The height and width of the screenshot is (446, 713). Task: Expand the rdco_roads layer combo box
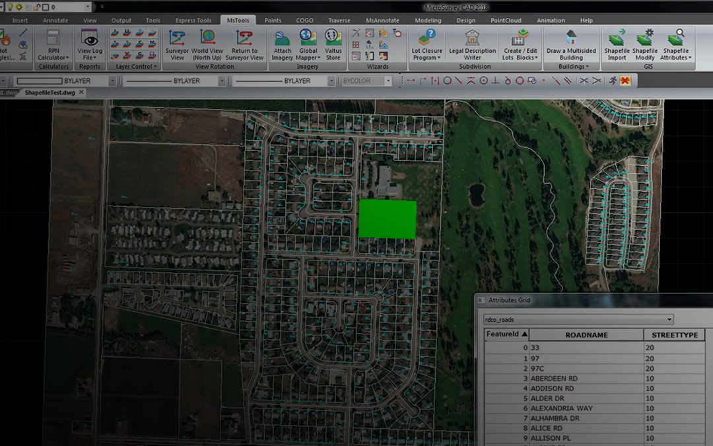click(x=669, y=320)
